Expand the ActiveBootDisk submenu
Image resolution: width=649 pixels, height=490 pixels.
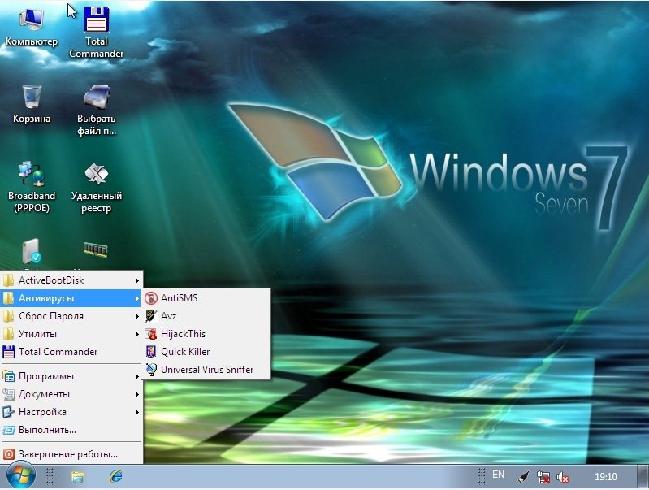pyautogui.click(x=71, y=280)
